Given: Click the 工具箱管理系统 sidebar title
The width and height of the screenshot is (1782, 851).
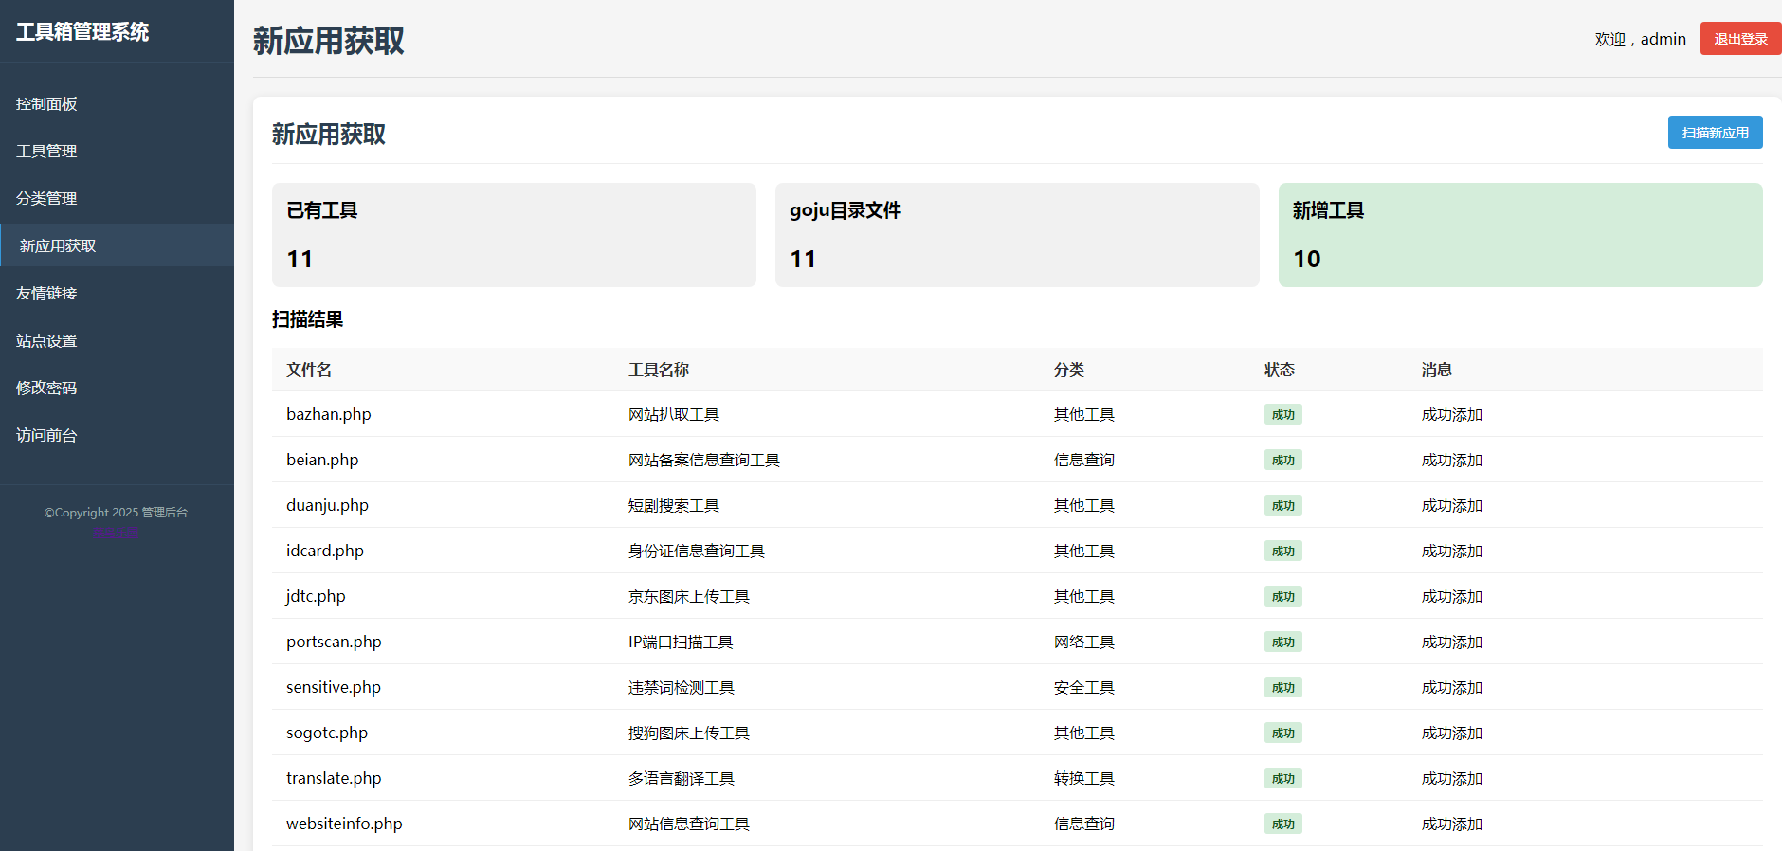Looking at the screenshot, I should click(x=82, y=32).
